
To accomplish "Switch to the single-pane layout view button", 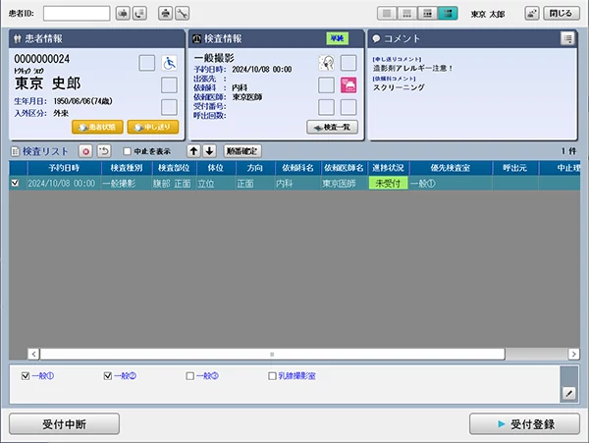I will pos(387,14).
